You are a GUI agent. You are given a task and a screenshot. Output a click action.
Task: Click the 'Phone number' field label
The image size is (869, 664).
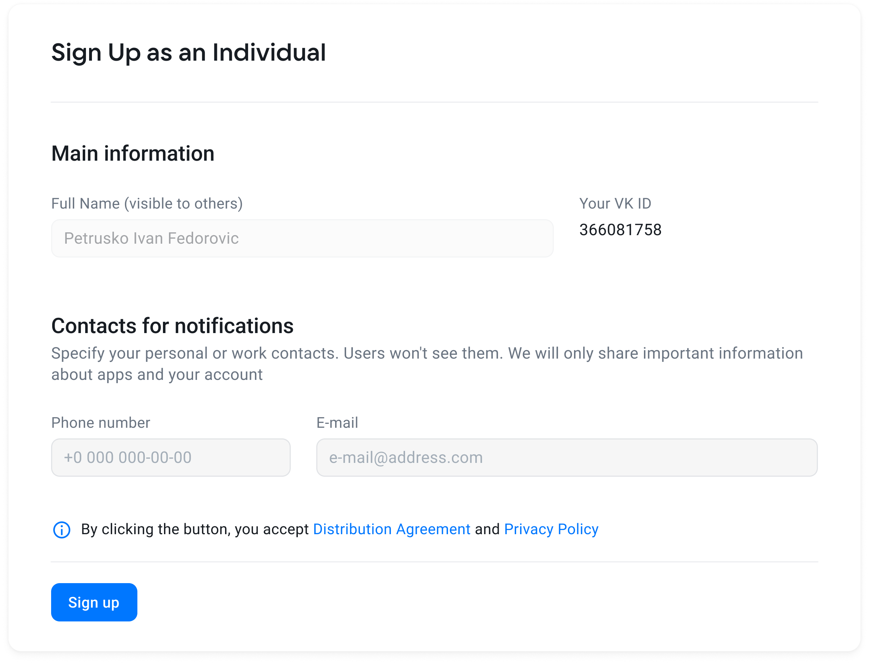(101, 423)
